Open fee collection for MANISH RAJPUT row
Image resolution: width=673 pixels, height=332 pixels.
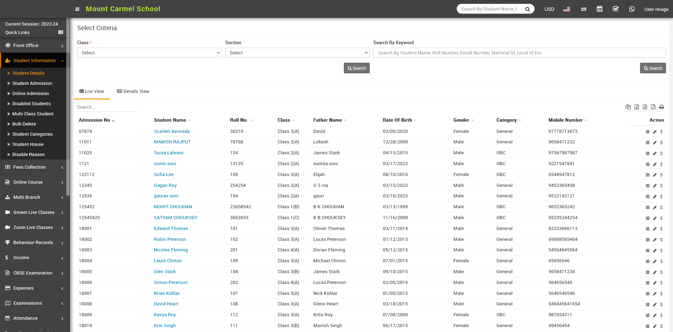coord(661,143)
